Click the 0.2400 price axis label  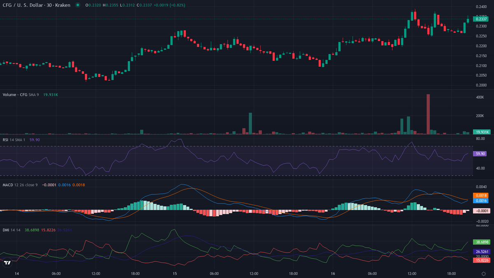(x=481, y=7)
